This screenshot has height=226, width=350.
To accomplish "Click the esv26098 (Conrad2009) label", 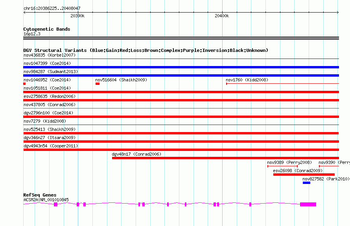I will (x=298, y=171).
